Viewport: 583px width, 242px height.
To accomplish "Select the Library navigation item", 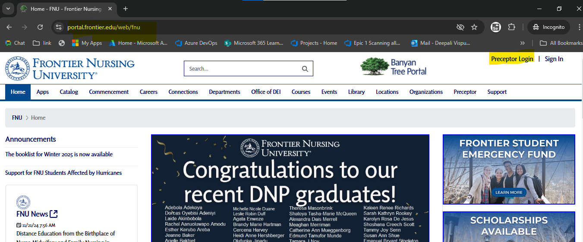I will click(356, 92).
